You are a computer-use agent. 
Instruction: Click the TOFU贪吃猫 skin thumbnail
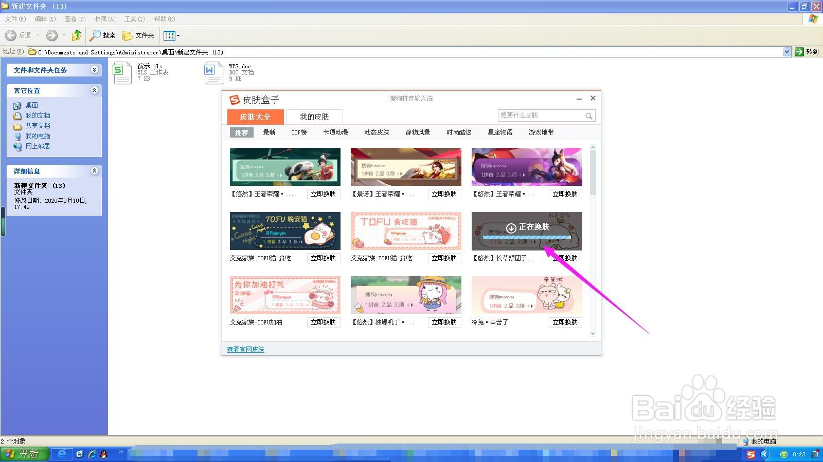[406, 231]
